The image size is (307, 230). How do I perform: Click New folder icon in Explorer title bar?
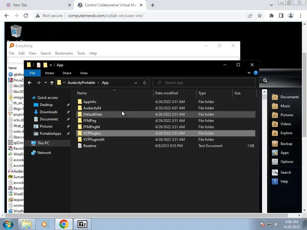click(x=45, y=65)
